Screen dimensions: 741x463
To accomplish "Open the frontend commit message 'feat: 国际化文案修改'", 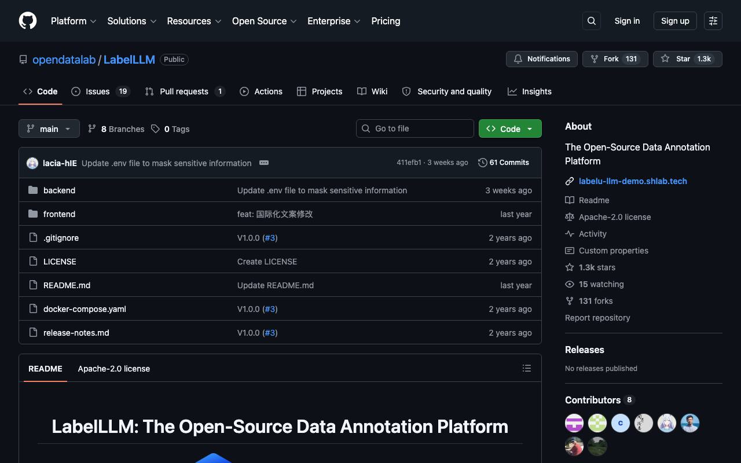I will coord(275,214).
